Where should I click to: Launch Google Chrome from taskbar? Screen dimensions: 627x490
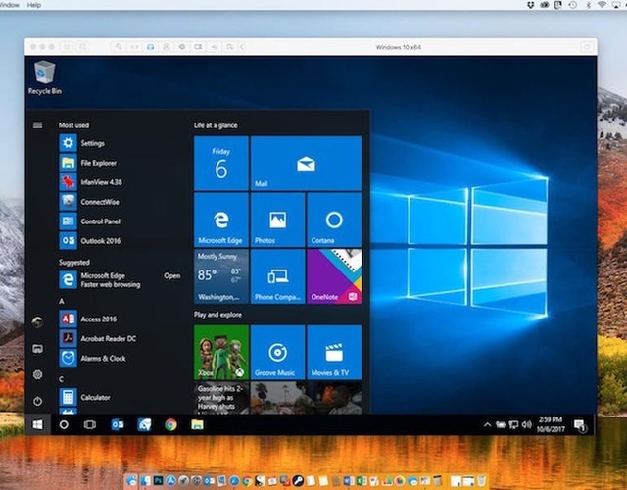tap(170, 424)
